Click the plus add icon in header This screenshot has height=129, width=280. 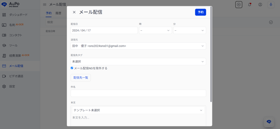pos(239,5)
